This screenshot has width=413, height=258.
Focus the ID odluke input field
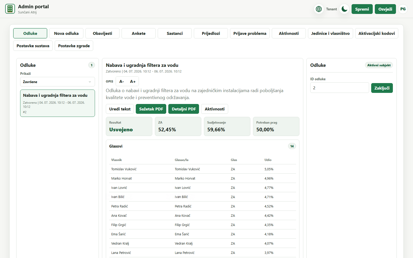(x=339, y=88)
